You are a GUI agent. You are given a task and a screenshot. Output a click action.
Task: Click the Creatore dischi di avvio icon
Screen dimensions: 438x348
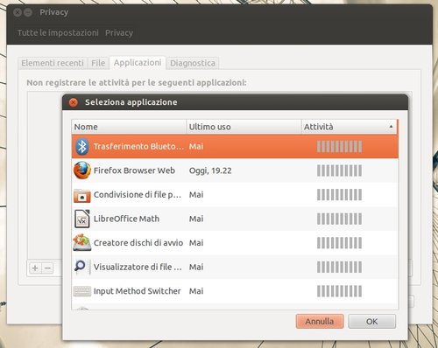coord(82,243)
